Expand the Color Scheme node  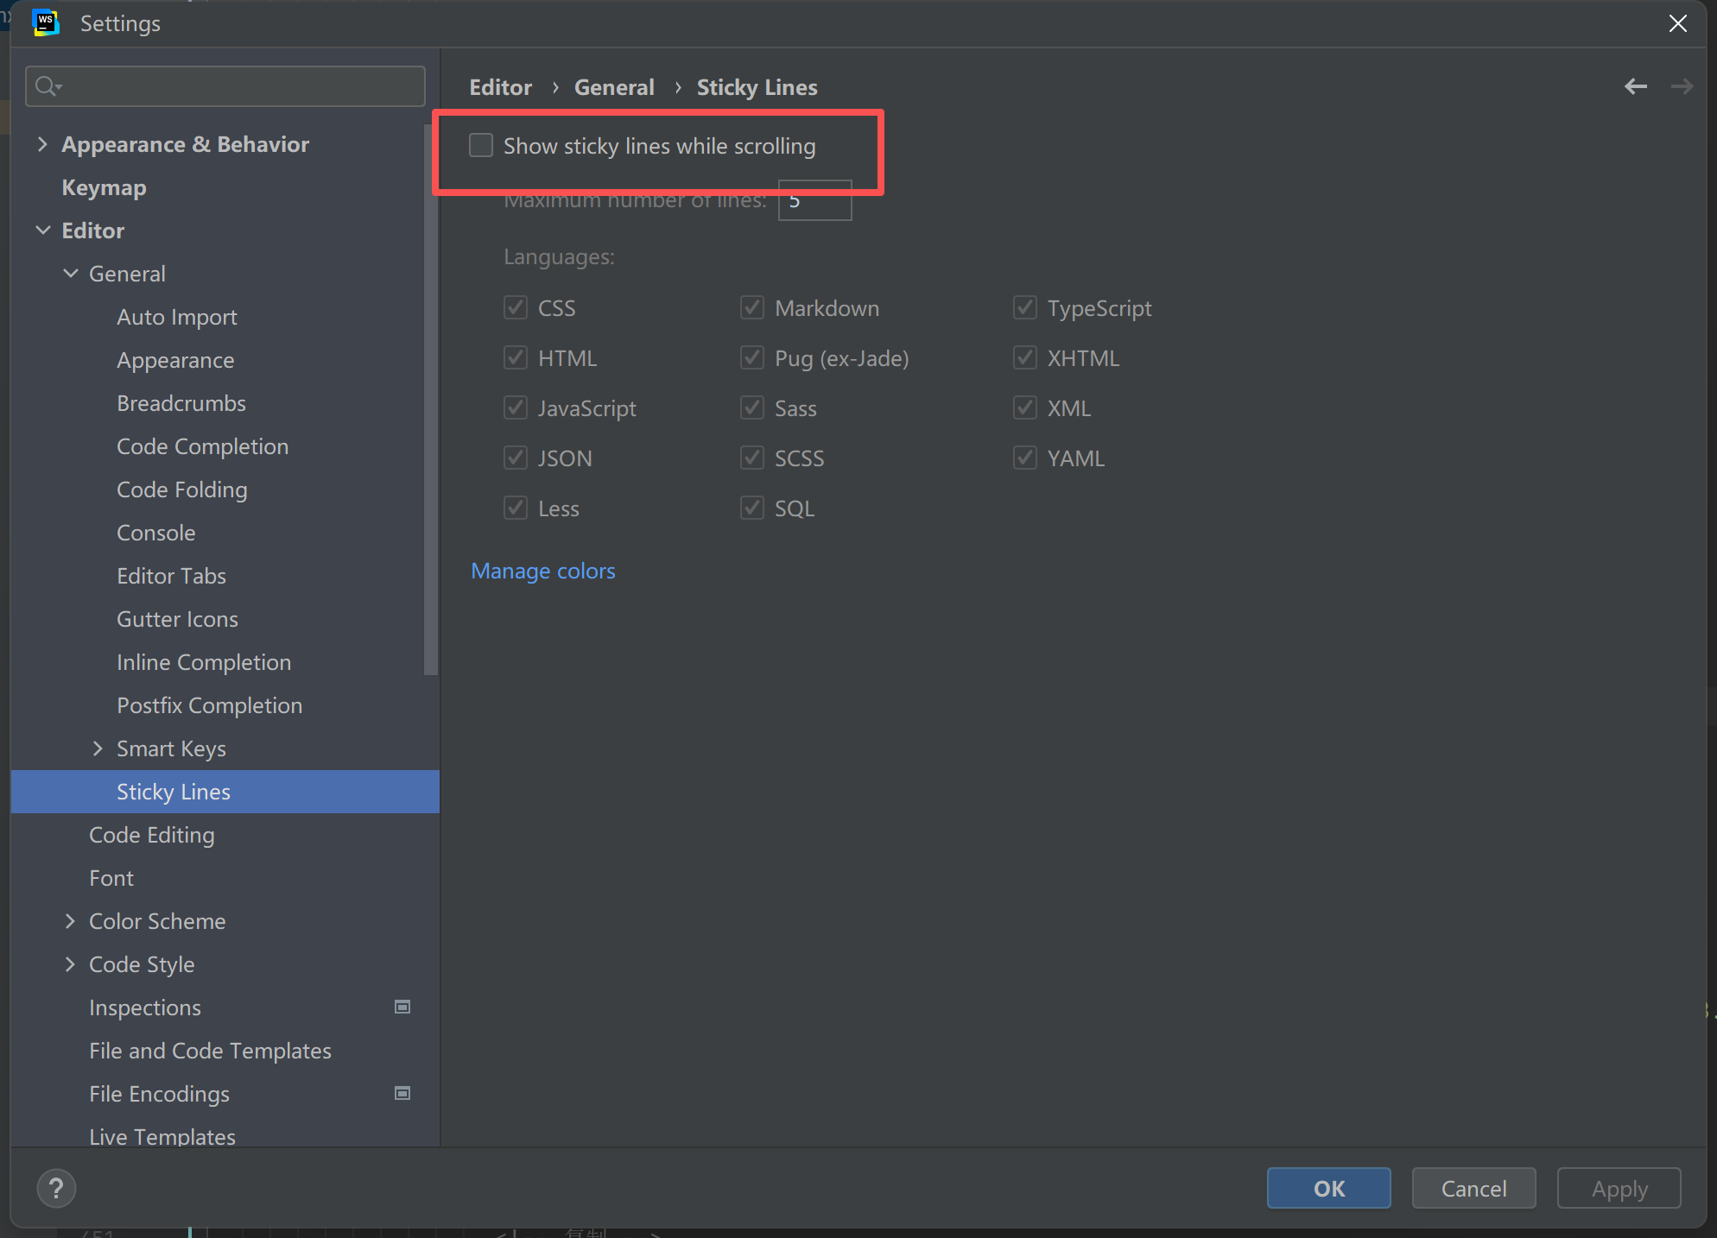tap(70, 921)
